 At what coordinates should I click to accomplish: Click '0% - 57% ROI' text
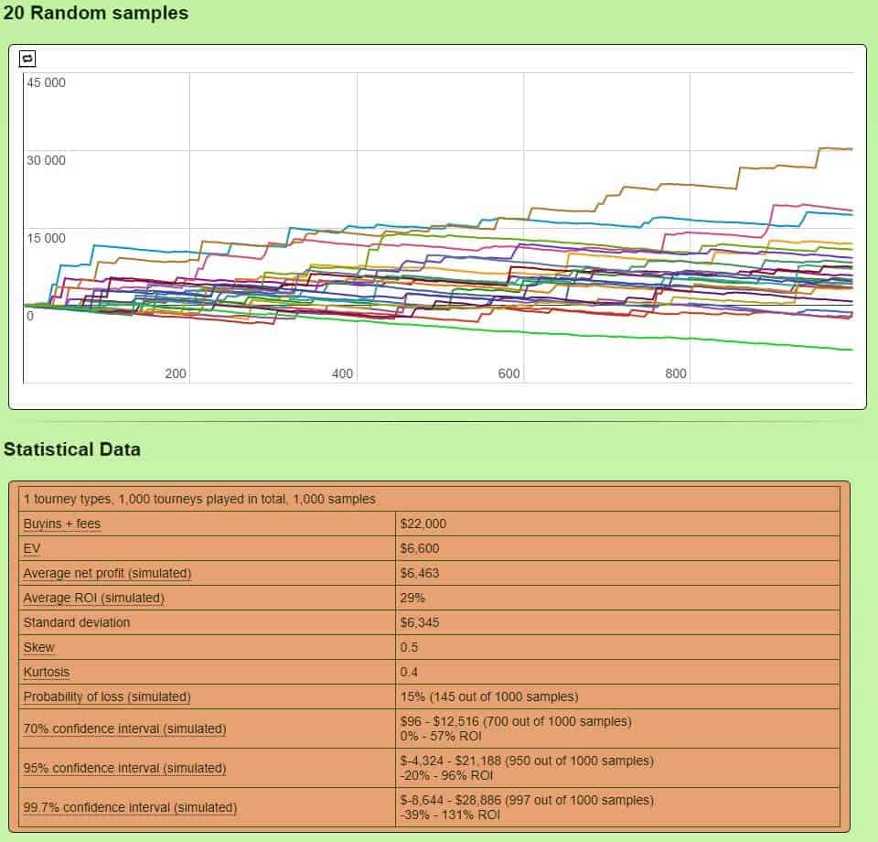point(441,736)
